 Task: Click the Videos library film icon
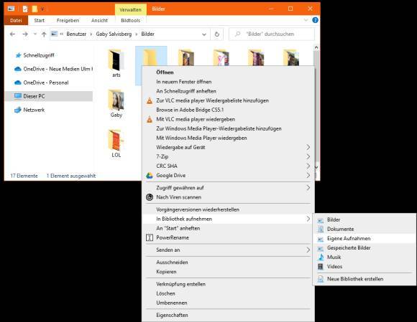[321, 267]
